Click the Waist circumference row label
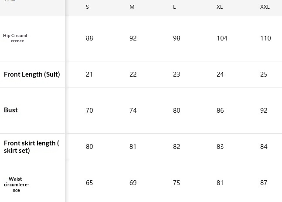Viewport: 282px width, 202px height. pos(16,185)
